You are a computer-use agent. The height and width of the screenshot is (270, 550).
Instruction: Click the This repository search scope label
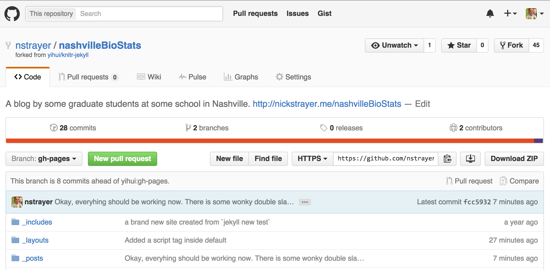[51, 14]
